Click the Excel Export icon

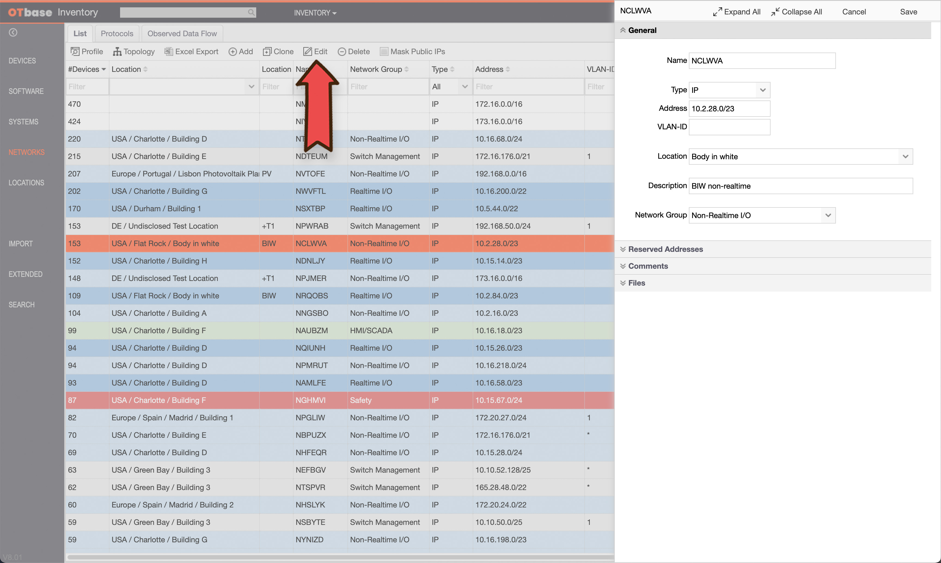(169, 52)
